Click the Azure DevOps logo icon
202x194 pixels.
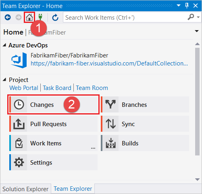(x=19, y=60)
